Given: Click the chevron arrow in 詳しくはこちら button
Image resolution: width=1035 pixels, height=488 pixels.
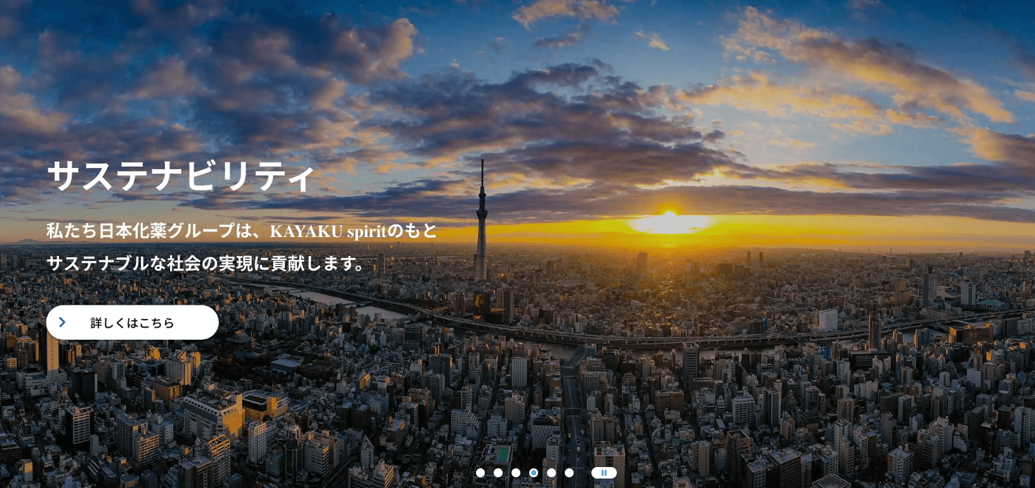Looking at the screenshot, I should 62,323.
